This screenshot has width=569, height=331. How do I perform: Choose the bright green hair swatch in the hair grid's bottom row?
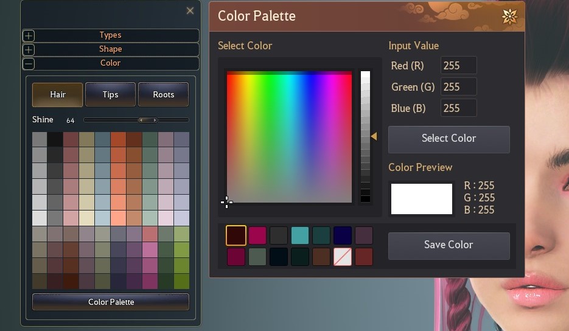click(x=181, y=281)
